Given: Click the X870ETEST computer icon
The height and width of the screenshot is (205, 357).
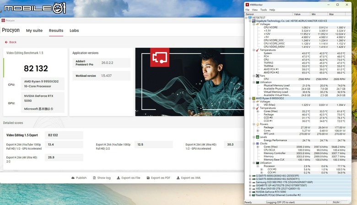Looking at the screenshot, I should (250, 17).
